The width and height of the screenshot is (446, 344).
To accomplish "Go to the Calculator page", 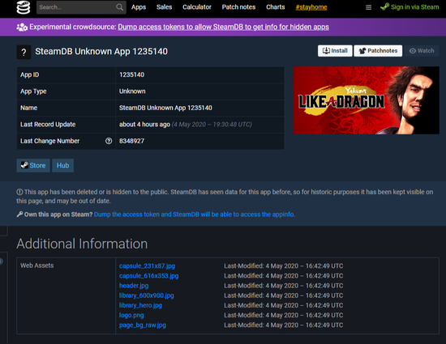I will pyautogui.click(x=197, y=7).
